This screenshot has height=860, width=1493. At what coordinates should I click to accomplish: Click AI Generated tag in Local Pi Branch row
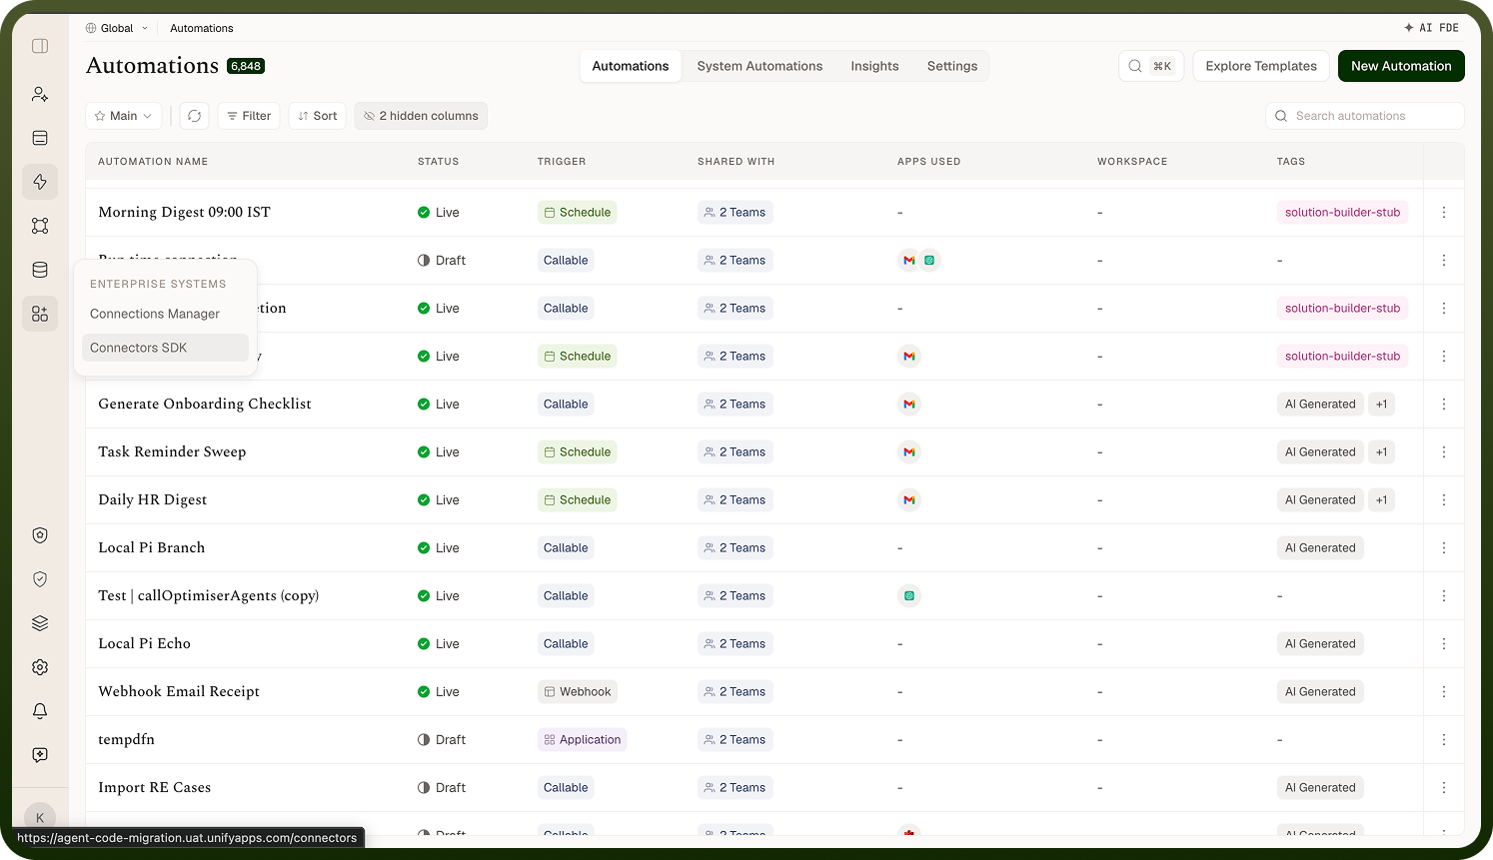coord(1320,548)
